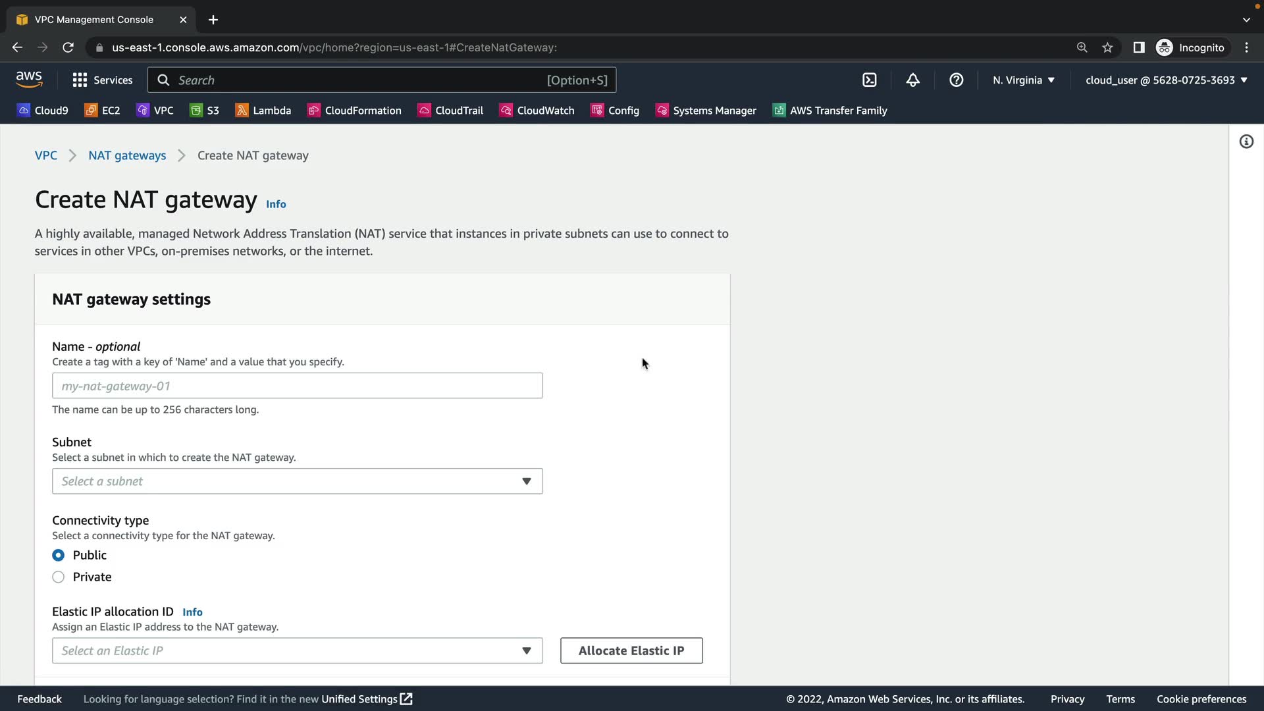The width and height of the screenshot is (1264, 711).
Task: Click the AWS logo home icon
Action: tap(29, 80)
